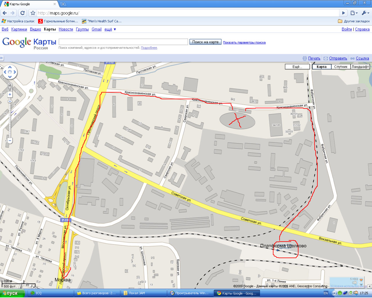The image size is (372, 298).
Task: Click the Войти sign-in link
Action: [x=347, y=29]
